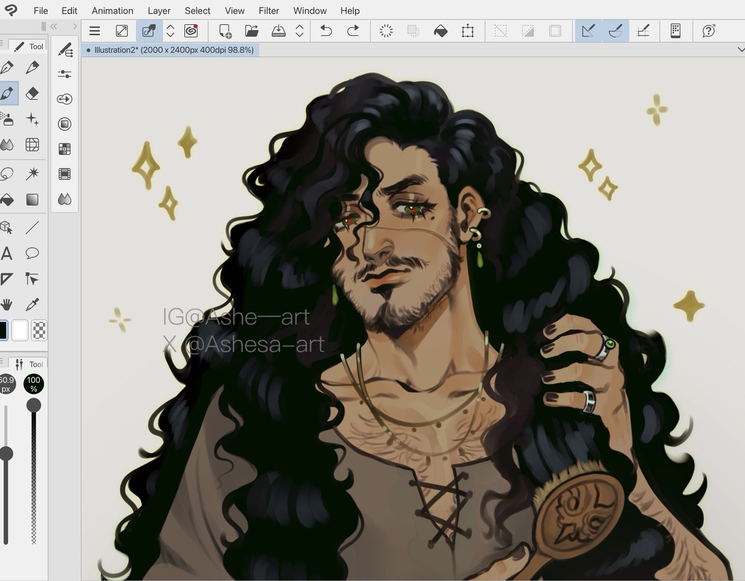Click the Clear dashed circle icon
This screenshot has height=581, width=745.
[x=386, y=31]
